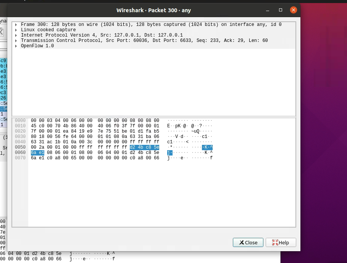Image resolution: width=347 pixels, height=263 pixels.
Task: Click hex offset 0010
Action: coord(20,126)
